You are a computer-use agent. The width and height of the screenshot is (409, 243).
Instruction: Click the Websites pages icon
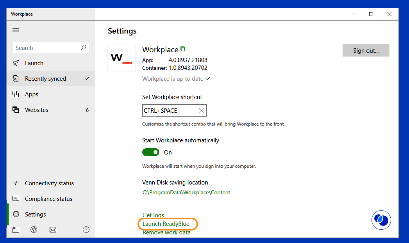point(16,110)
